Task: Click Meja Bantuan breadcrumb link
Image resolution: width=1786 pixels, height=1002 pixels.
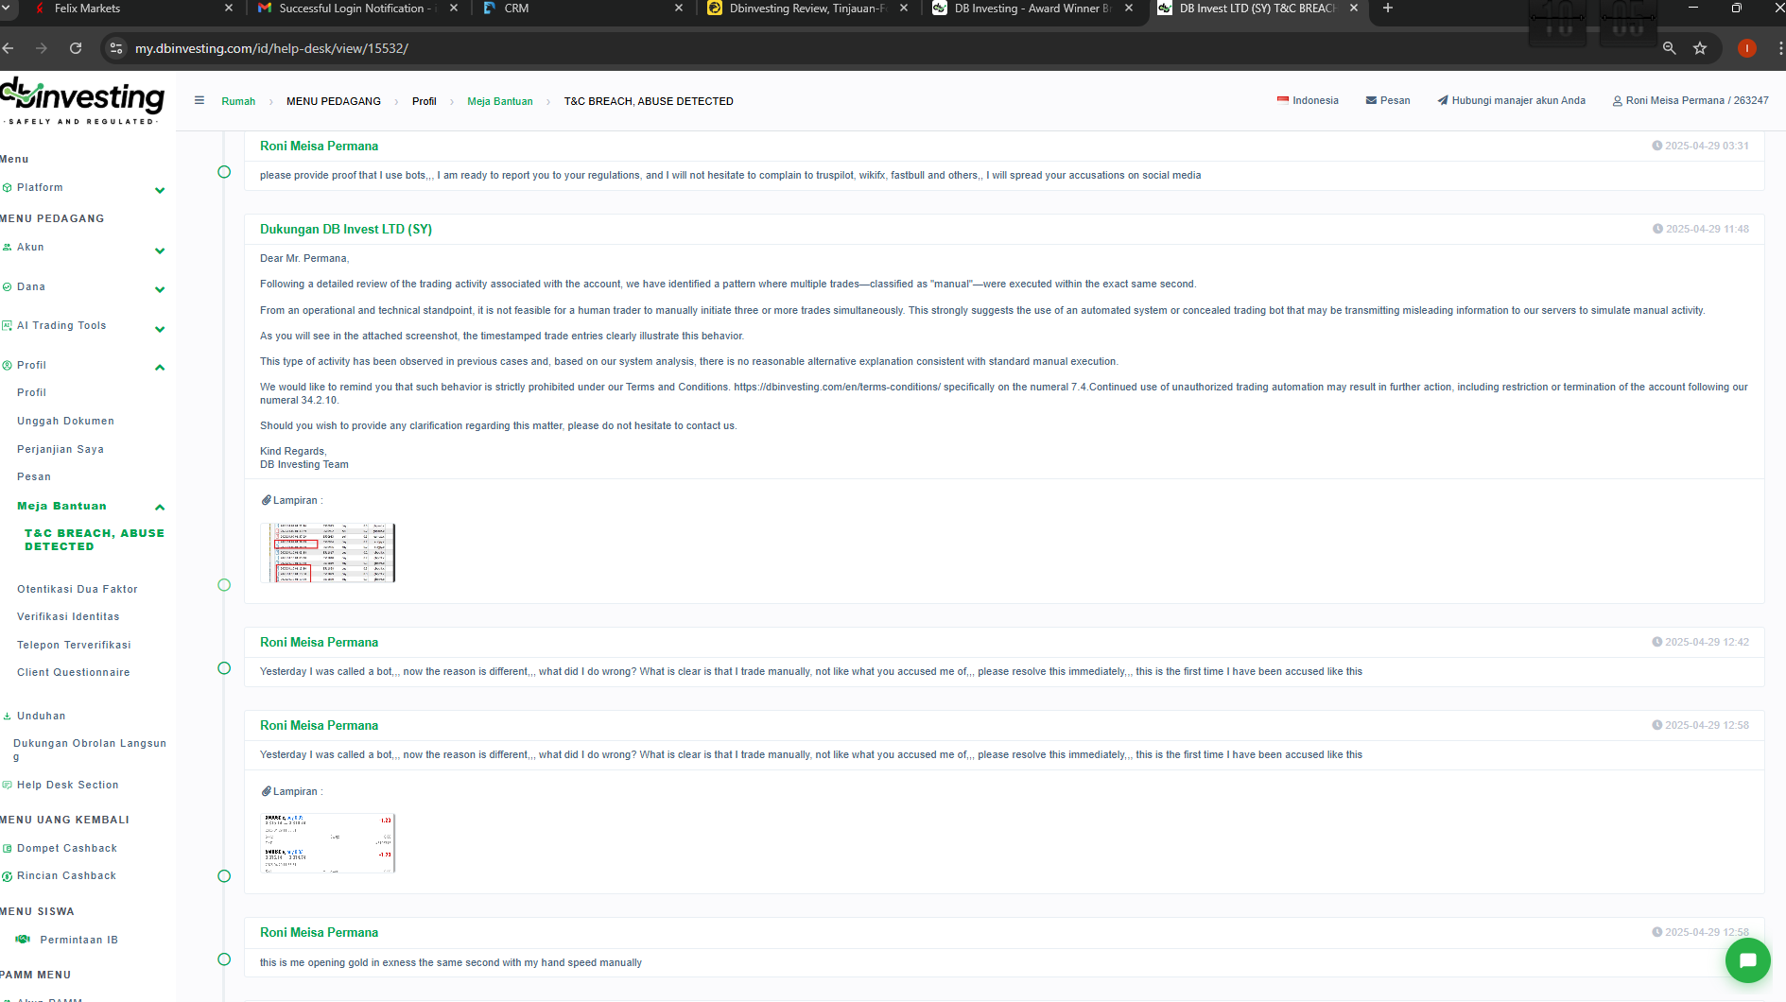Action: tap(499, 101)
